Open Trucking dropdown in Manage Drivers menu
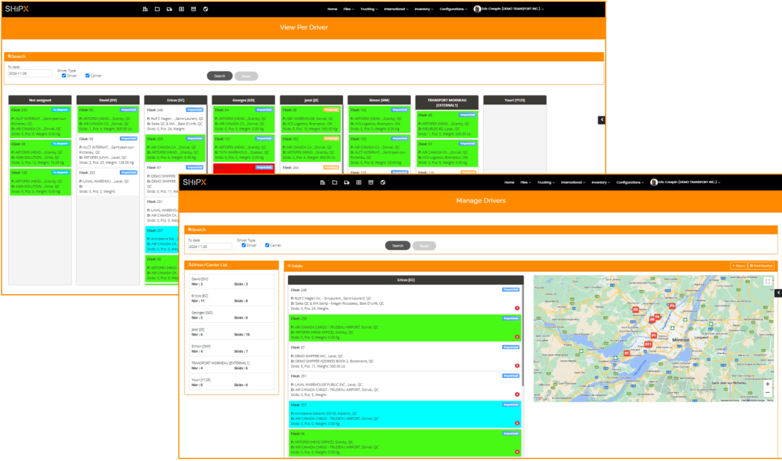Viewport: 782px width, 461px height. [546, 182]
